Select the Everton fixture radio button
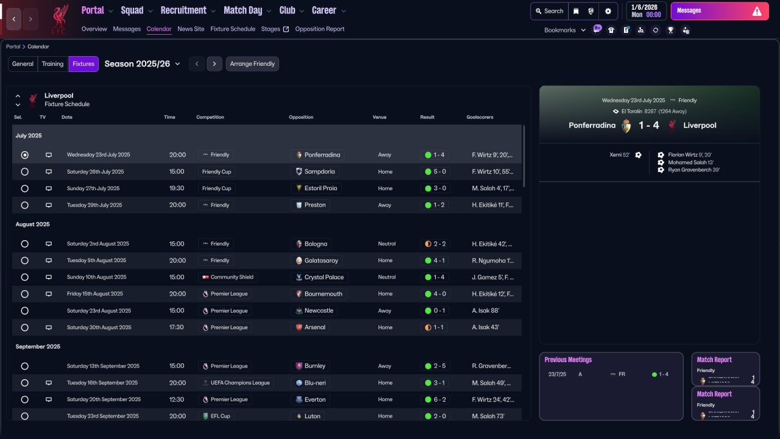Viewport: 780px width, 439px height. (x=24, y=400)
